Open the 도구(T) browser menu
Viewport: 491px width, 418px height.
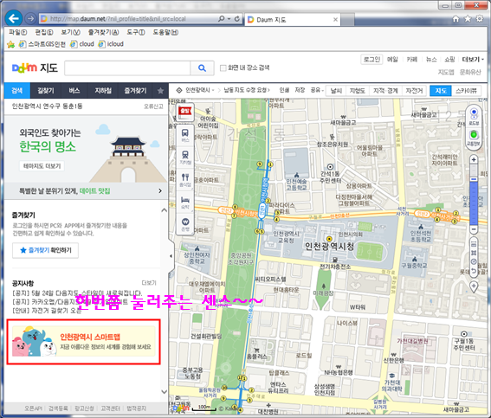136,32
